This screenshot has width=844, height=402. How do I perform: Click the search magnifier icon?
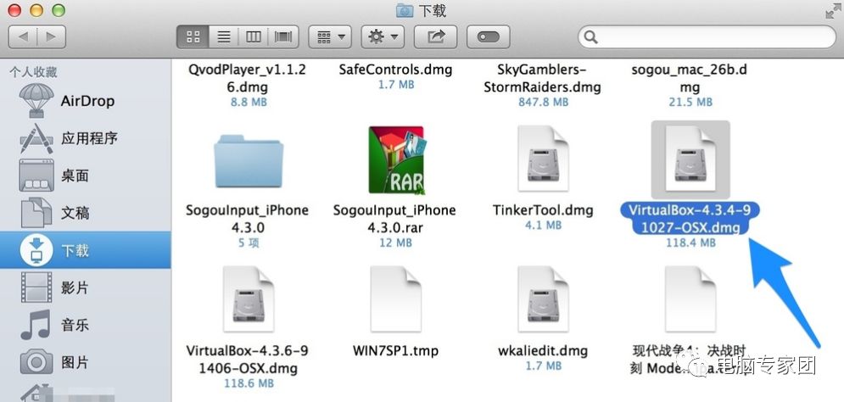pyautogui.click(x=591, y=36)
